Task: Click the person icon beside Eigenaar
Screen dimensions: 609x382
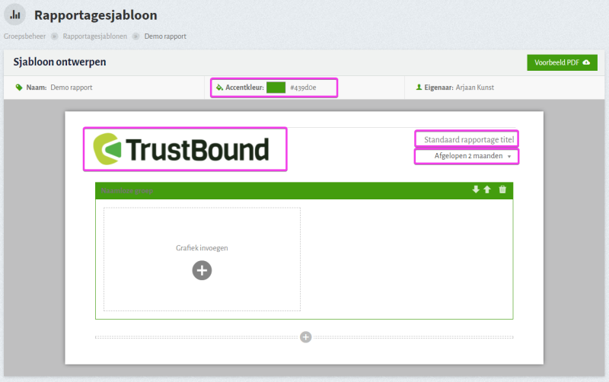Action: [419, 88]
